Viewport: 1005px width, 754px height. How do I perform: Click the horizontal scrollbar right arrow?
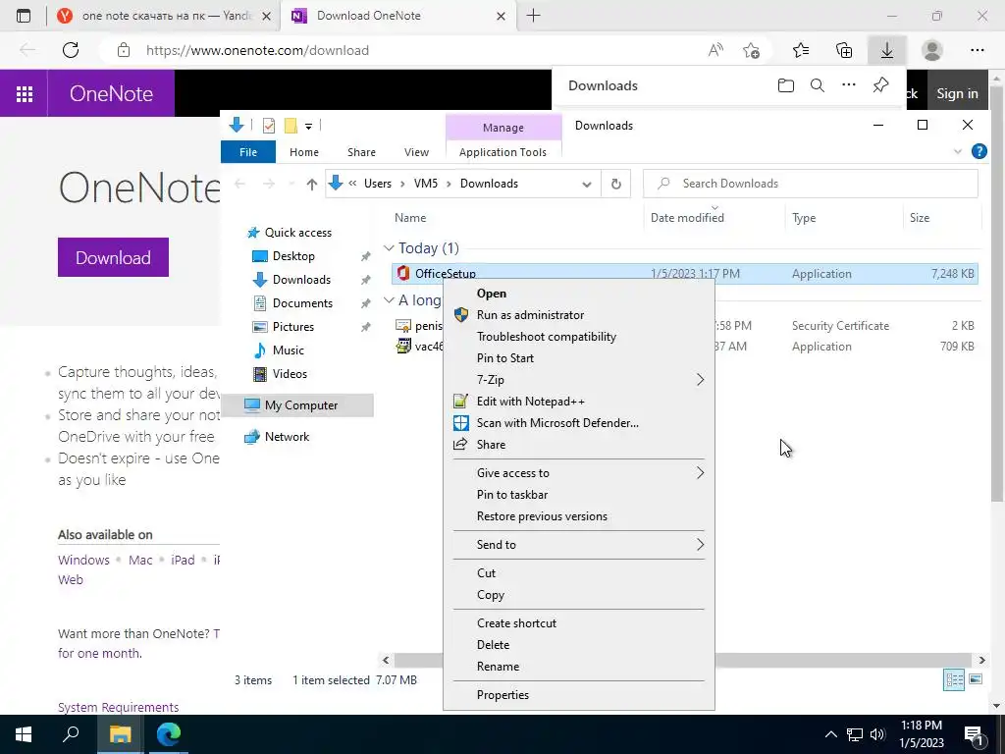coord(981,660)
